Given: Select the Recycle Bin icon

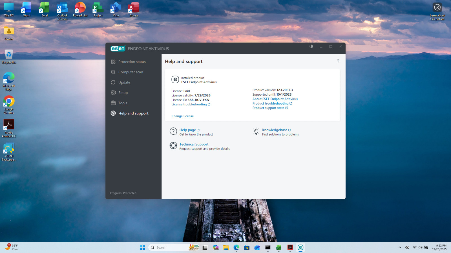Looking at the screenshot, I should (x=9, y=57).
